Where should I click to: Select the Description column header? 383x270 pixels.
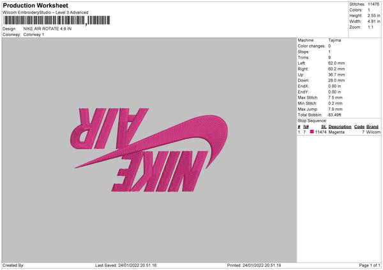[340, 127]
